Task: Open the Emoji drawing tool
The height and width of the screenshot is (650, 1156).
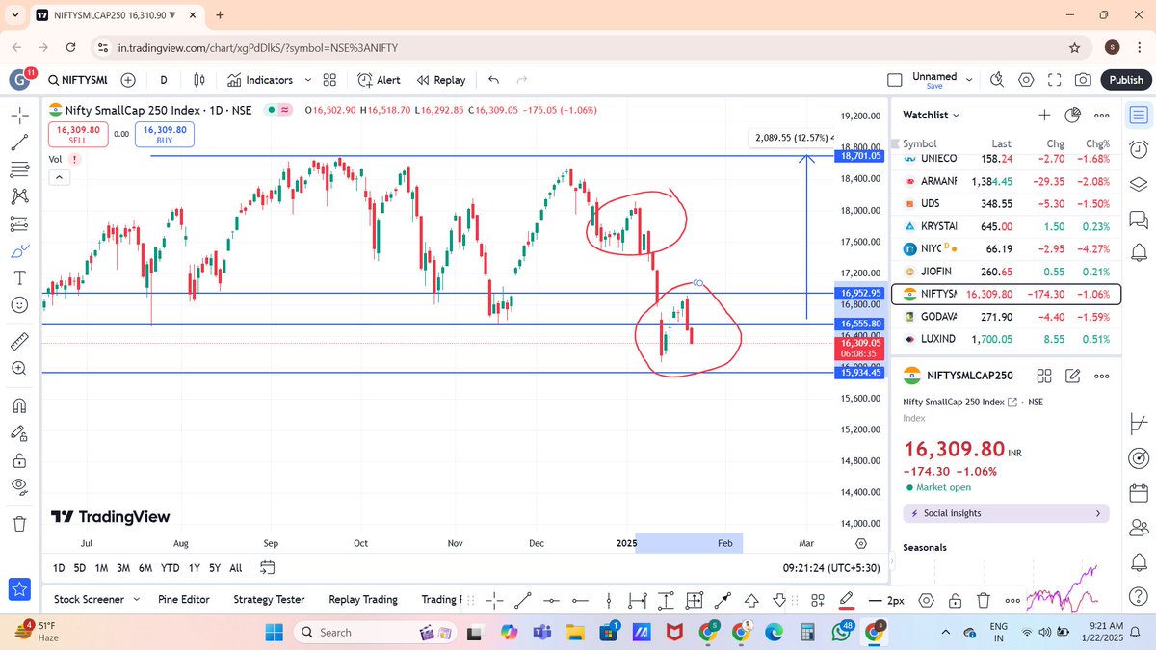Action: pyautogui.click(x=19, y=304)
